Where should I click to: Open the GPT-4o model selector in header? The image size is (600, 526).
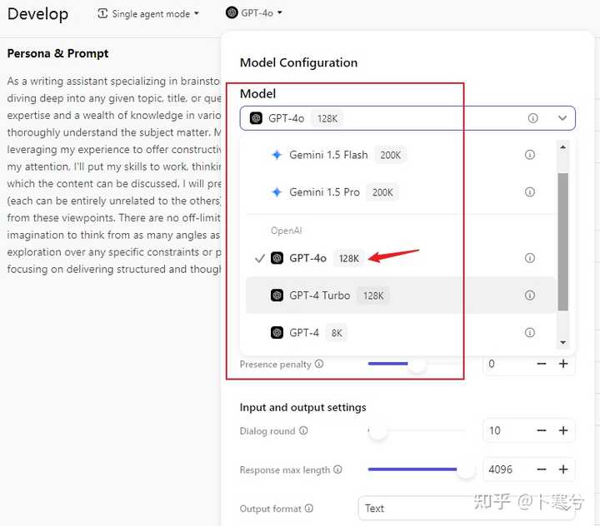(x=254, y=13)
